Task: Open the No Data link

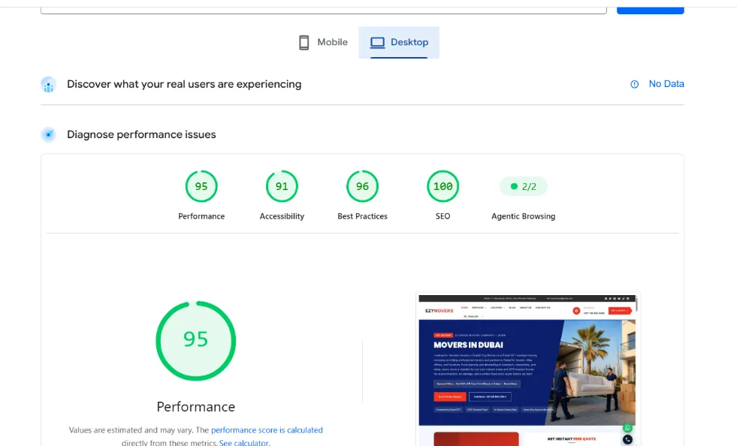Action: click(x=666, y=83)
